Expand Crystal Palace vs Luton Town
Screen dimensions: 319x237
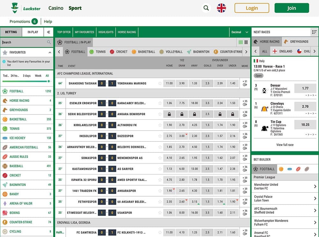coord(285,198)
